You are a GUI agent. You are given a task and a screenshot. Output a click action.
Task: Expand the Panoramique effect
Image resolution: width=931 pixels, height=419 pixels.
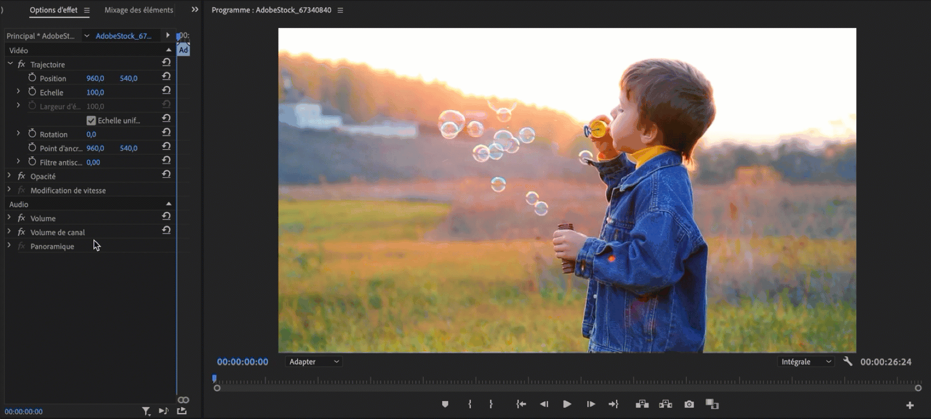point(9,245)
